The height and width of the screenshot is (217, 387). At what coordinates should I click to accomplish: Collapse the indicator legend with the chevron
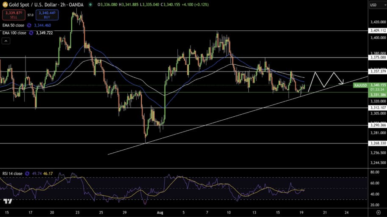point(6,41)
